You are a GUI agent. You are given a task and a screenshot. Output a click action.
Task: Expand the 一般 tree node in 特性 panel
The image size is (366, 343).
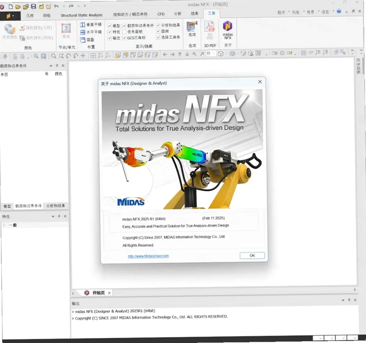[x=4, y=225]
